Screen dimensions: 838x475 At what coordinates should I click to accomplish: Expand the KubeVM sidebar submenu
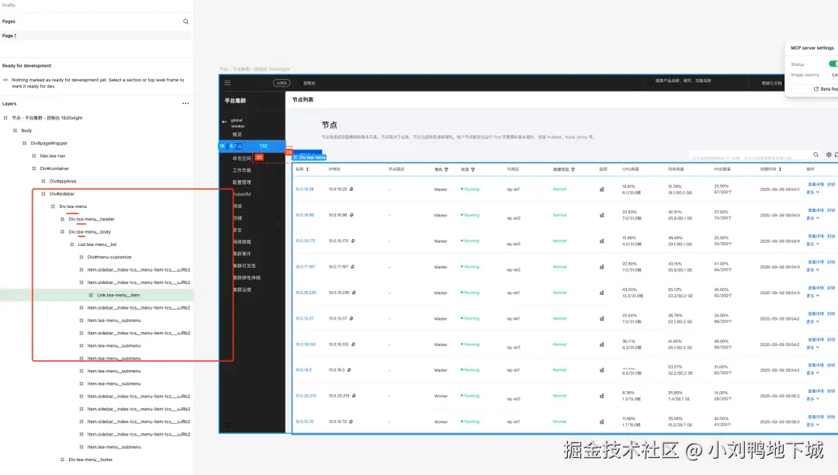[x=278, y=194]
